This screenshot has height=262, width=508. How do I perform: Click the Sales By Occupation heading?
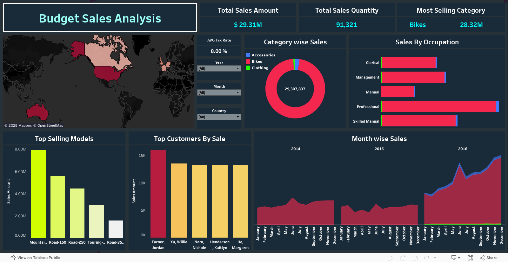coord(427,42)
